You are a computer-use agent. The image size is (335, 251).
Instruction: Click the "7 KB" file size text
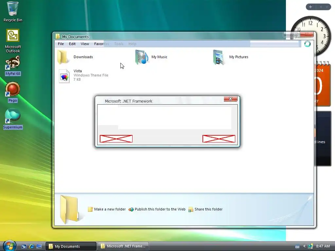(77, 79)
